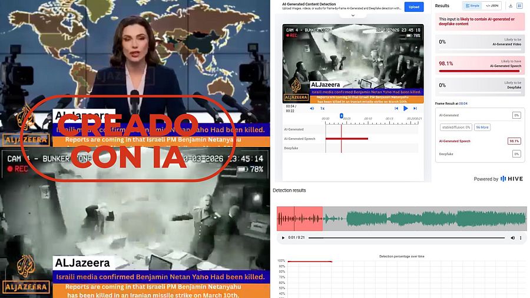The image size is (530, 298).
Task: Mute the video player volume
Action: (x=312, y=108)
